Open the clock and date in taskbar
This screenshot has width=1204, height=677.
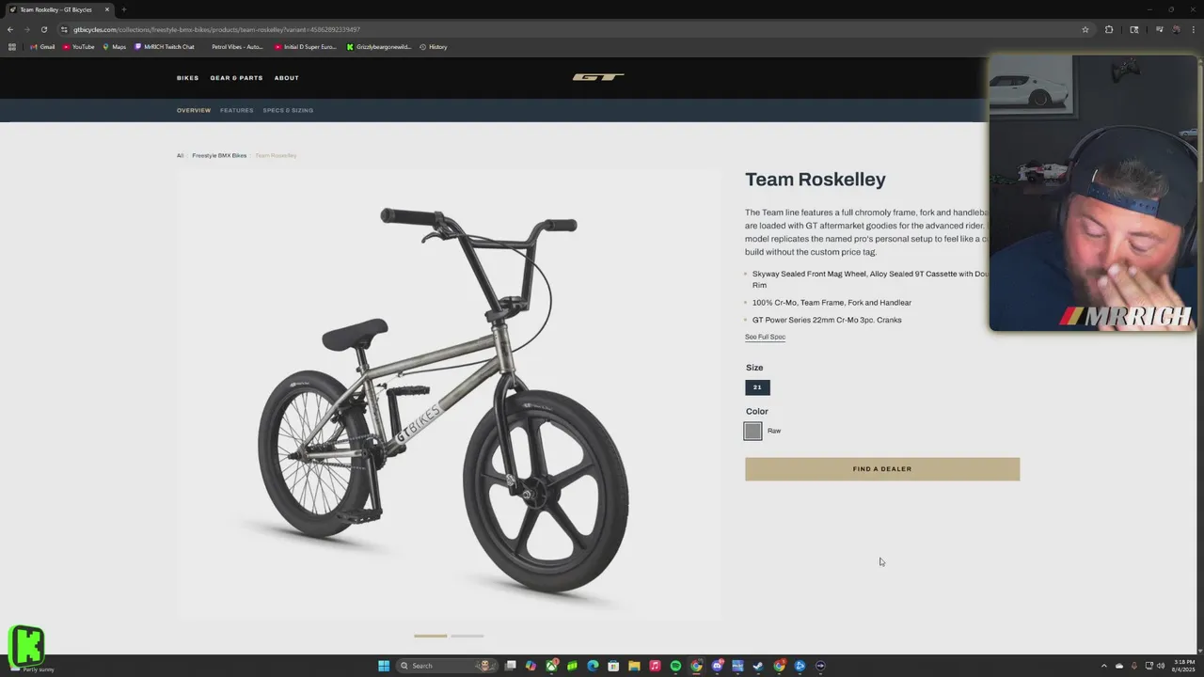1184,666
